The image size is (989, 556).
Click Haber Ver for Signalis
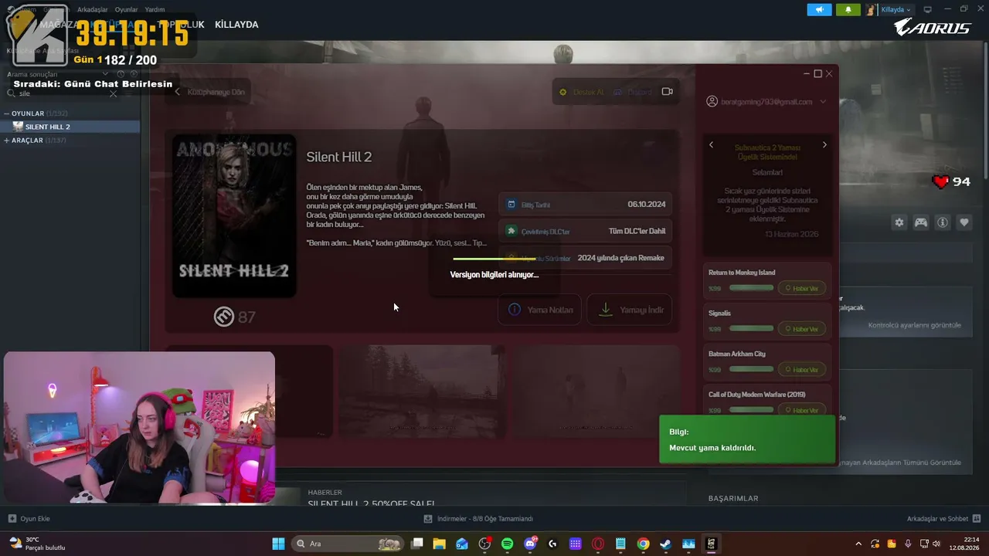coord(802,329)
